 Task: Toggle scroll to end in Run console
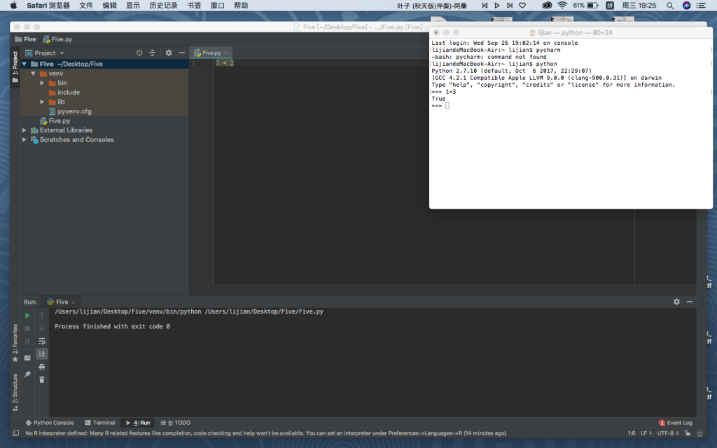pyautogui.click(x=41, y=353)
